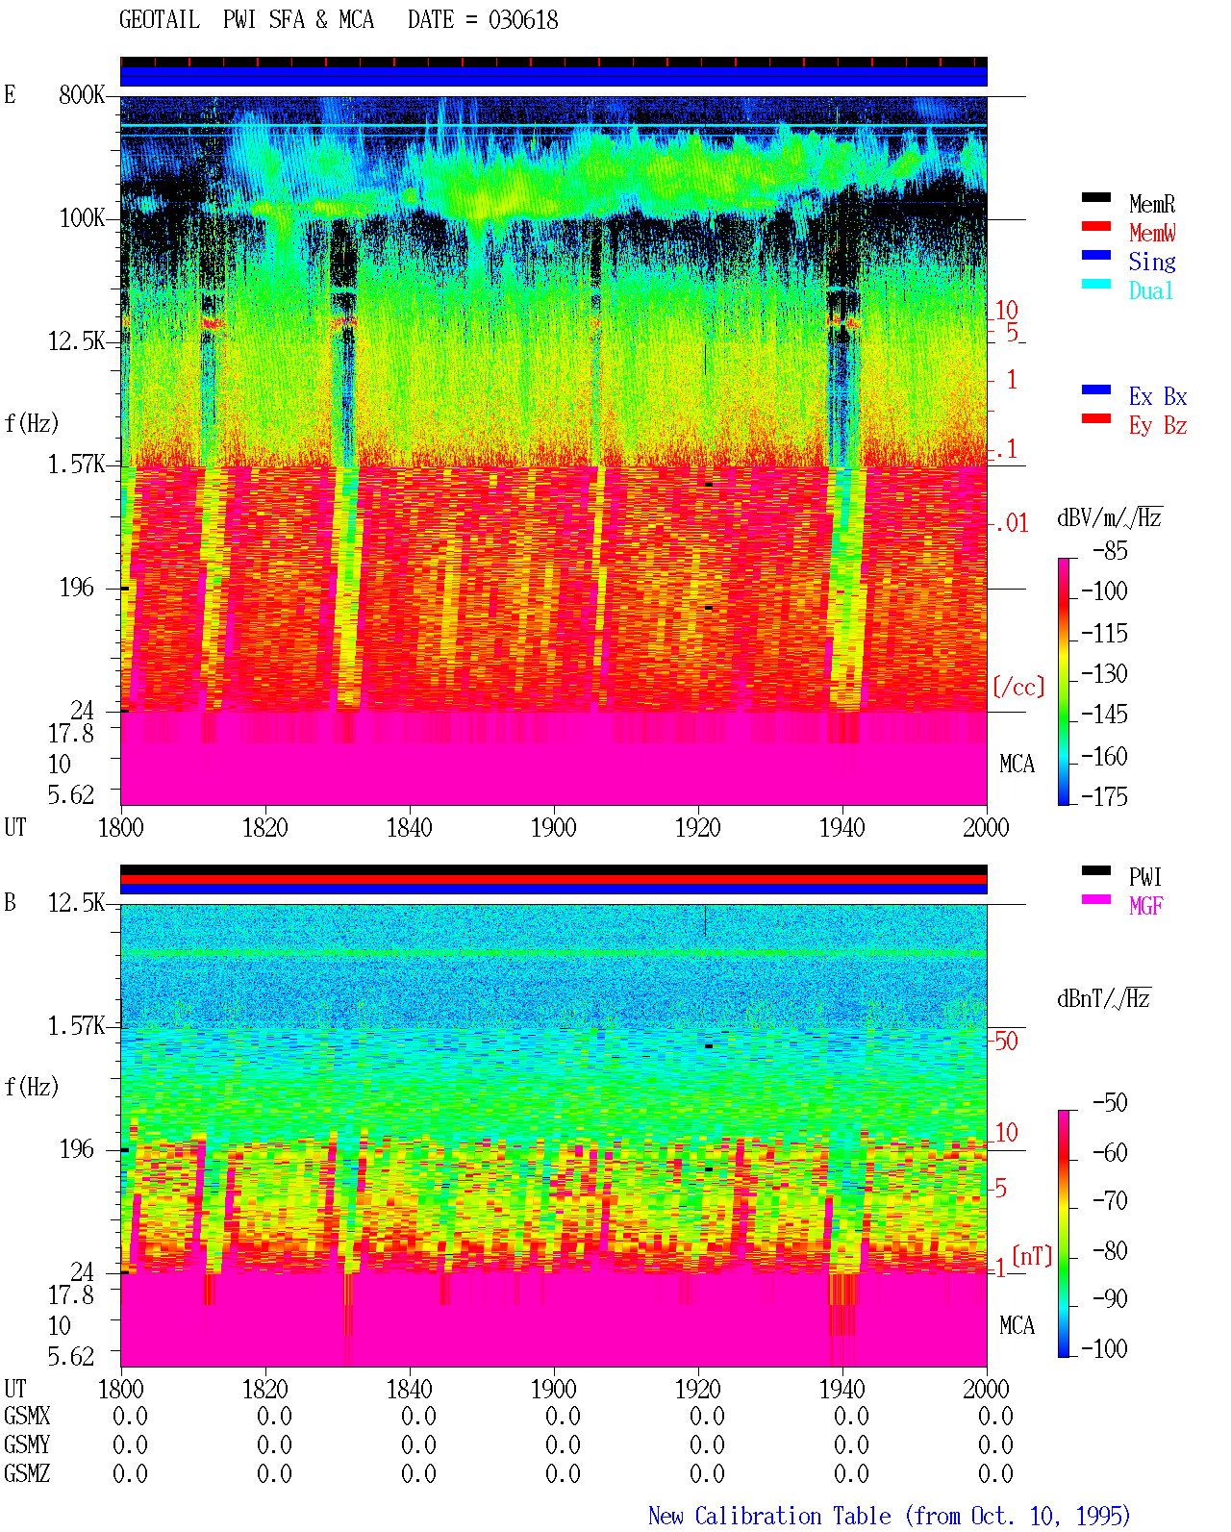Click the "Ey Bz" legend label
This screenshot has width=1231, height=1532.
click(x=1158, y=425)
